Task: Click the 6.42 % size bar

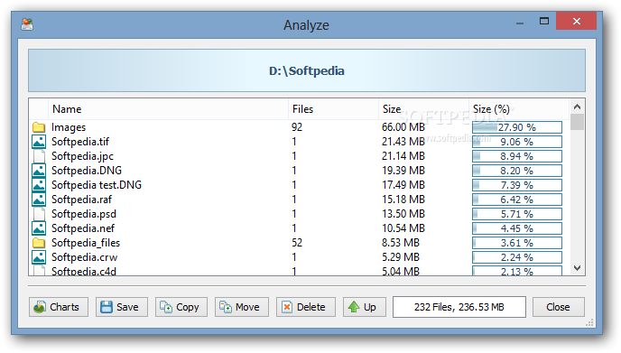Action: [517, 200]
